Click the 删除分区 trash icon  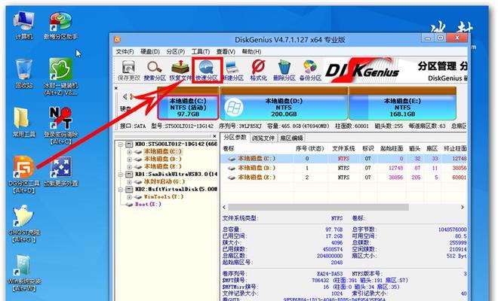284,70
